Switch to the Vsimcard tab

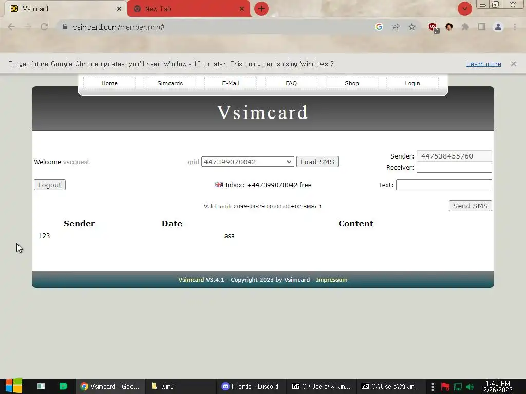(65, 9)
